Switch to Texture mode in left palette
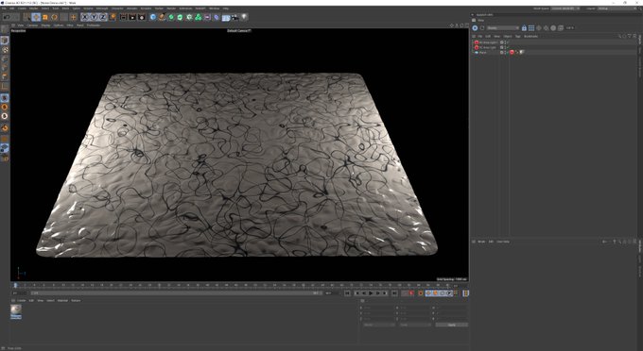This screenshot has width=643, height=351. pos(5,50)
